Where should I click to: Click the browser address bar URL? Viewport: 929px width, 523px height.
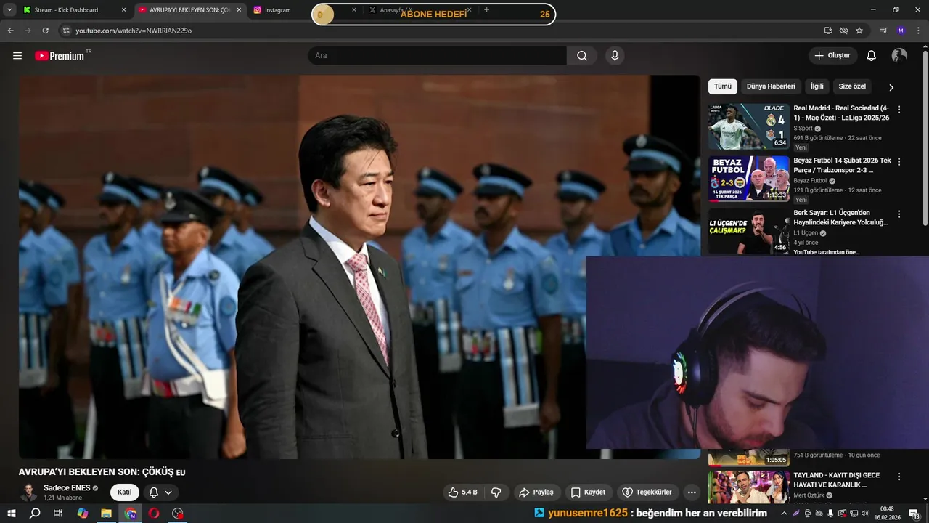click(134, 31)
